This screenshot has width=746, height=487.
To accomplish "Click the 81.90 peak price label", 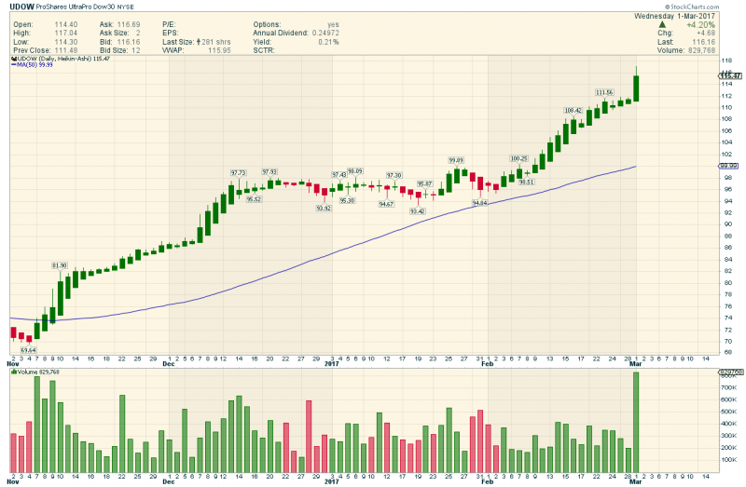I will 60,265.
